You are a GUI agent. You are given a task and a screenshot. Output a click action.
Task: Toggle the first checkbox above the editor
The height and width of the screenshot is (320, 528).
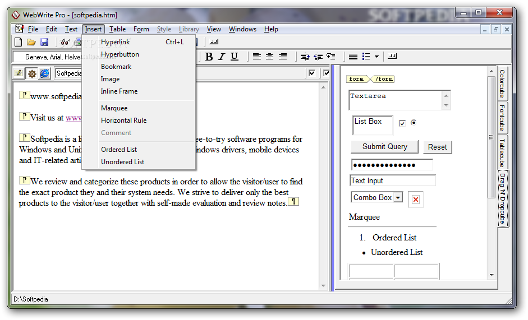tap(312, 73)
